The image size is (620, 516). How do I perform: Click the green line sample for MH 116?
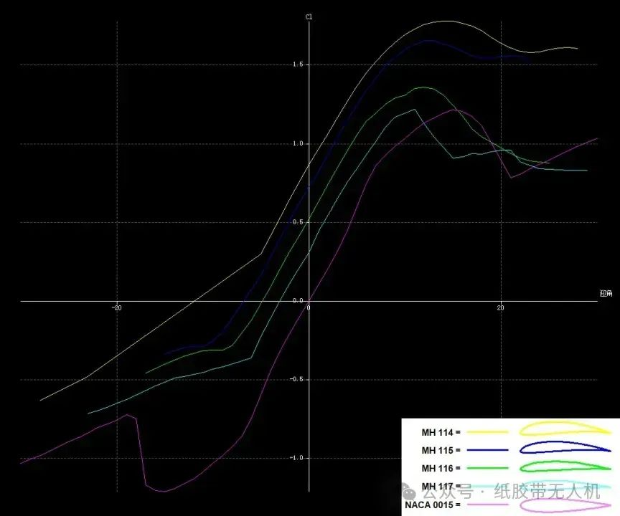point(487,468)
